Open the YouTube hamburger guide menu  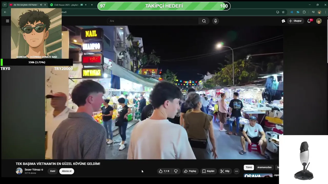click(x=7, y=21)
